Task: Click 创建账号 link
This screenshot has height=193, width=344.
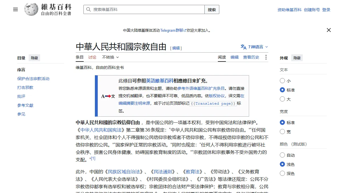Action: click(x=312, y=10)
